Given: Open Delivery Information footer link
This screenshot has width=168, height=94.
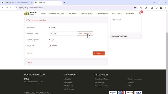Looking at the screenshot, I should coord(135,79).
